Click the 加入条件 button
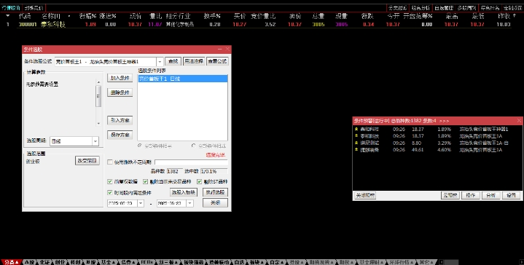This screenshot has width=524, height=265. pos(120,78)
